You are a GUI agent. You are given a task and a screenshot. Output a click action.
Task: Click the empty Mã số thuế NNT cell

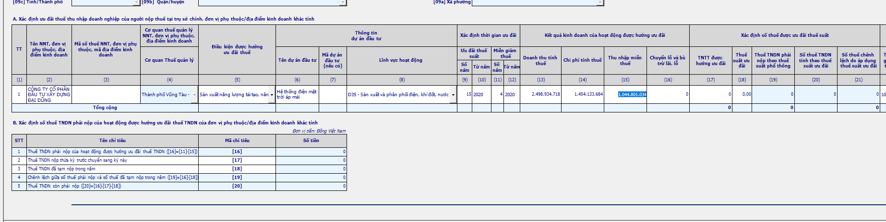pos(106,95)
